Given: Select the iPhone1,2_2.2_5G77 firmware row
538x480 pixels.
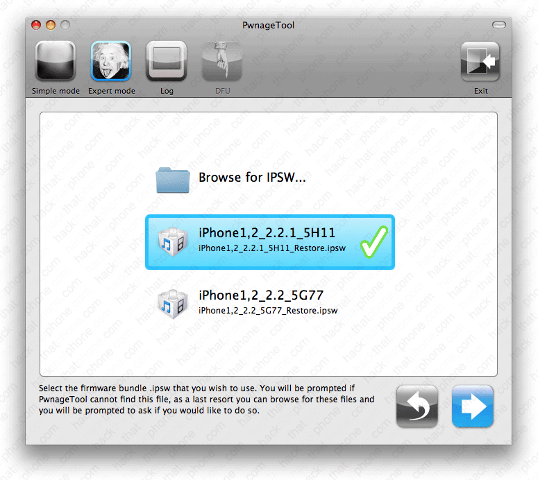Looking at the screenshot, I should pyautogui.click(x=270, y=302).
